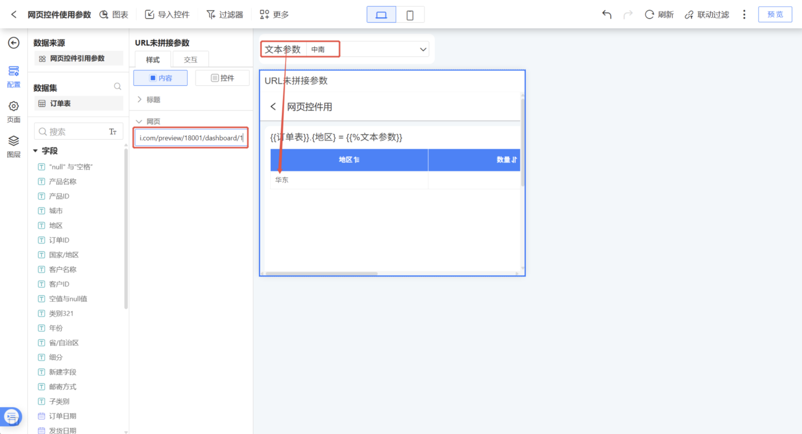Open the 配置 sidebar section
Image resolution: width=802 pixels, height=434 pixels.
tap(14, 77)
